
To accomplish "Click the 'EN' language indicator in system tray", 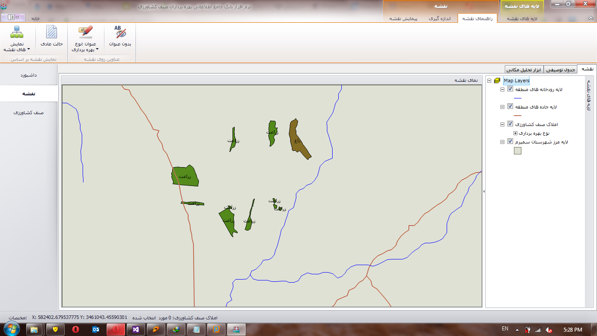I will tap(505, 329).
